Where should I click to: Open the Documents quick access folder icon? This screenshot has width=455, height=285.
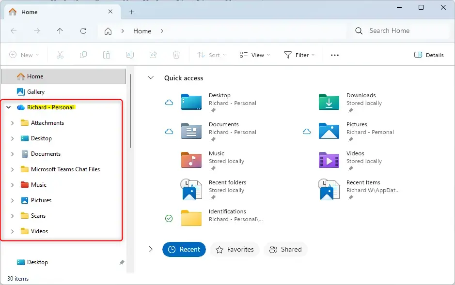click(x=191, y=131)
